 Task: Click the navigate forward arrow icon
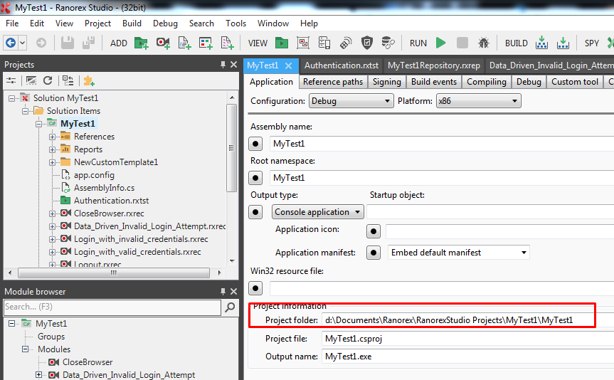[x=41, y=43]
